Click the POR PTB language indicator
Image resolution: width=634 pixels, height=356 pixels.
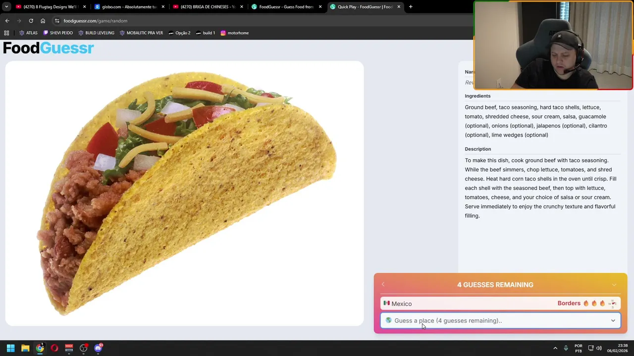(x=579, y=348)
